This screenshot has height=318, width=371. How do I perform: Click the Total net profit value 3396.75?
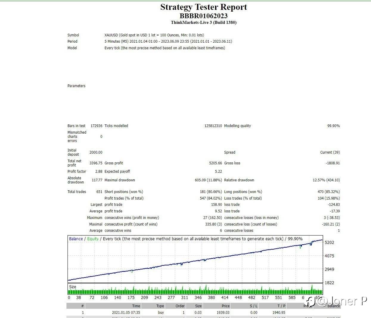coord(96,163)
